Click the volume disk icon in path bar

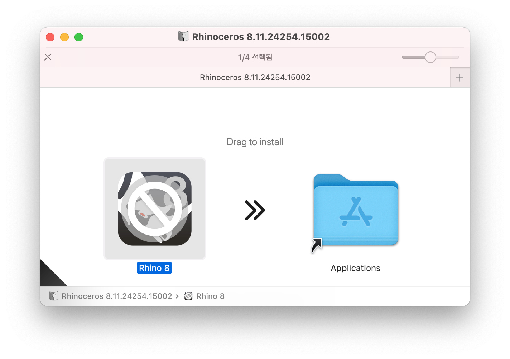pyautogui.click(x=54, y=296)
